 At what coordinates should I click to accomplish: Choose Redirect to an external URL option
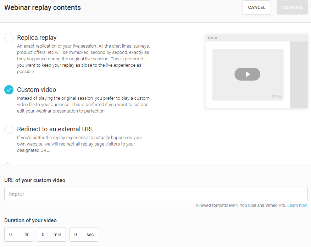pos(9,129)
